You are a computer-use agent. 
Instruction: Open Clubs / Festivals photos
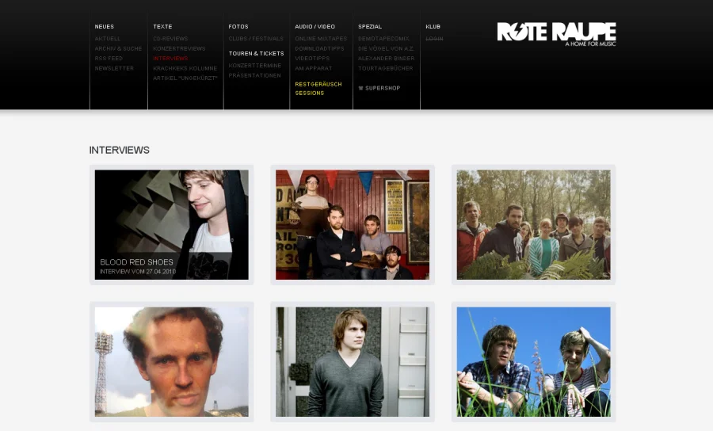point(256,39)
